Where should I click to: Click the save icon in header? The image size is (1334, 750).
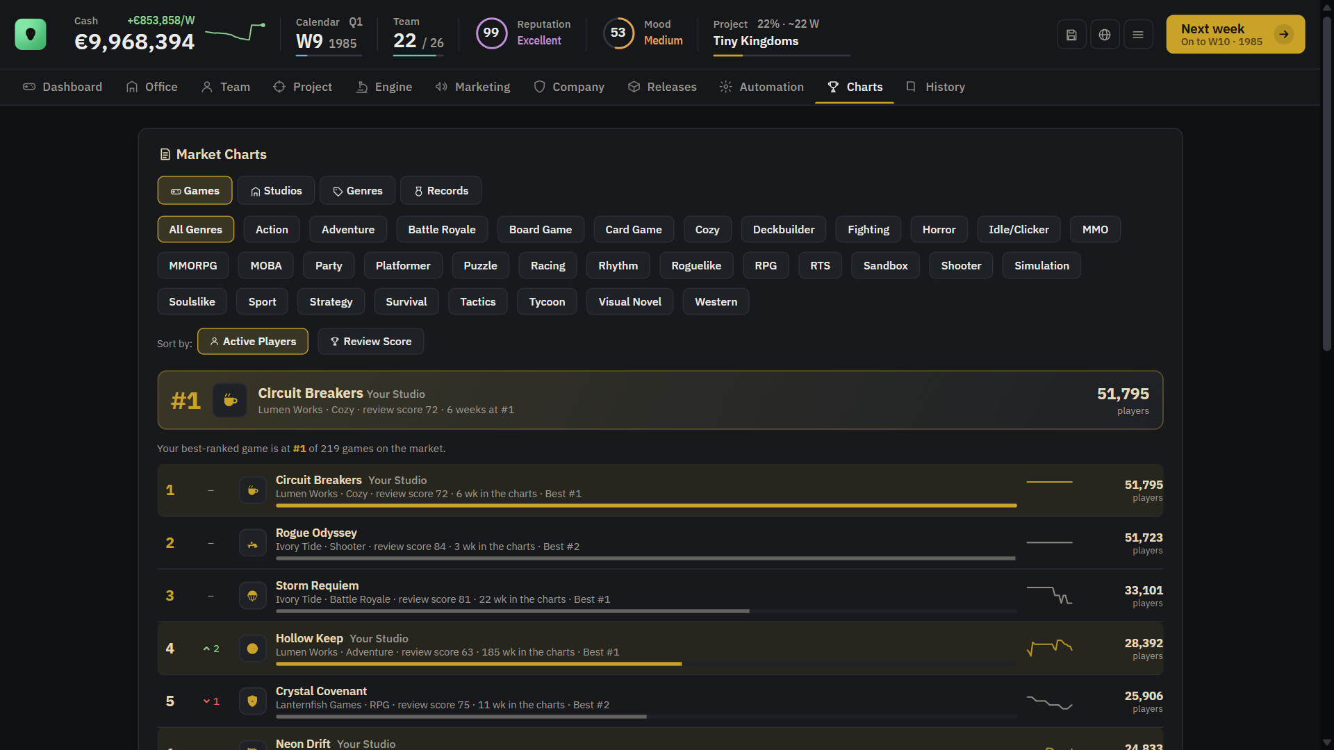pyautogui.click(x=1071, y=35)
